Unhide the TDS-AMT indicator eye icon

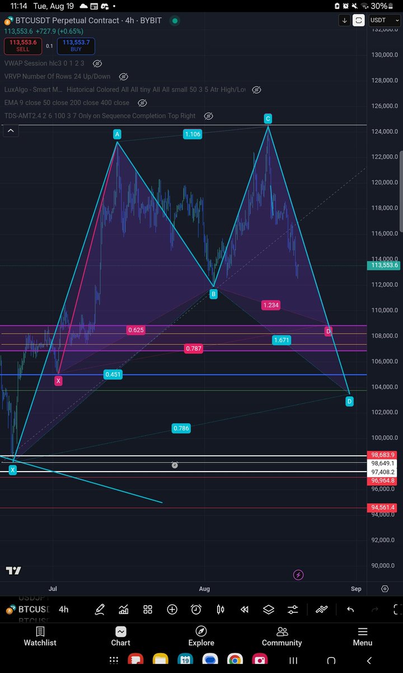pyautogui.click(x=208, y=116)
